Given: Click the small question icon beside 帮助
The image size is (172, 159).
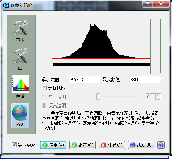Looking at the screenshot, I should tap(161, 145).
